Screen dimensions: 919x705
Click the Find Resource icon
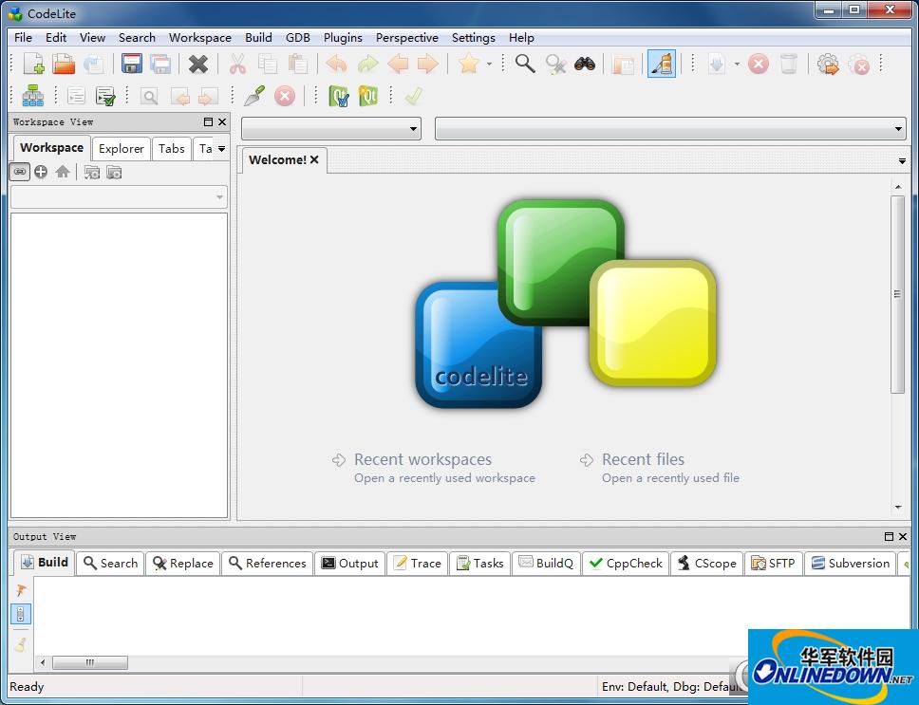[623, 65]
